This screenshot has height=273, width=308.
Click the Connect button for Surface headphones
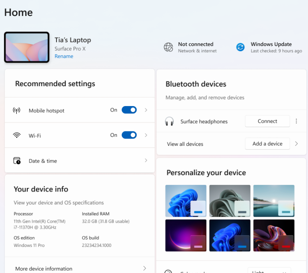(267, 121)
